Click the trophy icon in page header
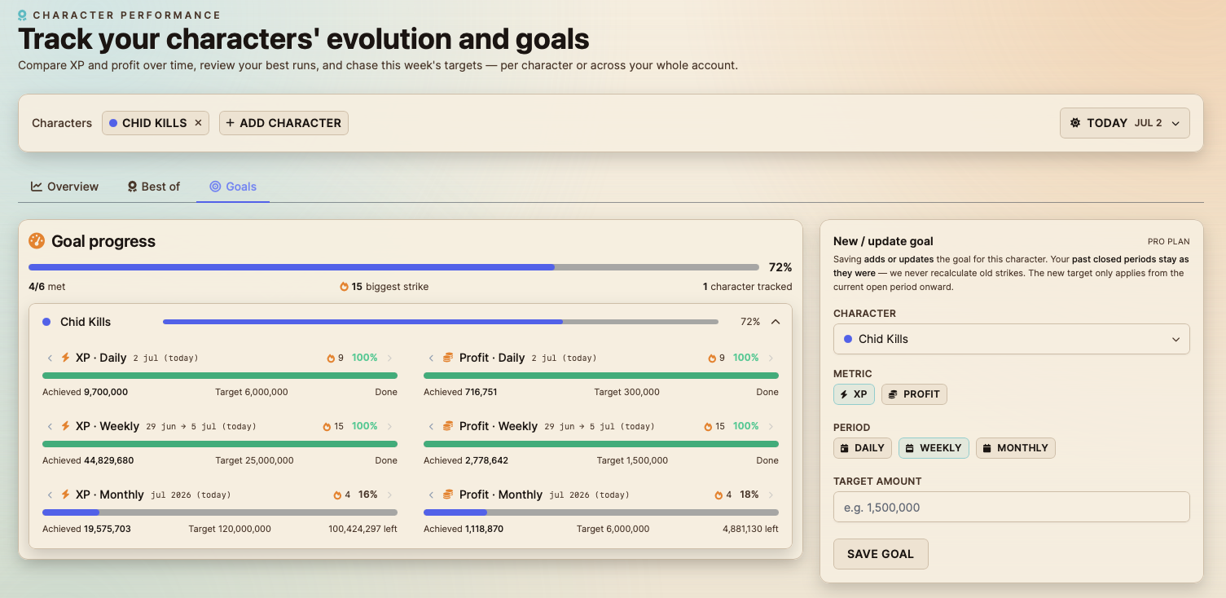 pyautogui.click(x=23, y=15)
